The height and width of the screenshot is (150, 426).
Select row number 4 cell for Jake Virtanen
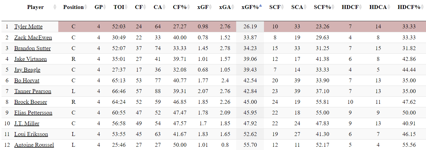click(x=7, y=59)
